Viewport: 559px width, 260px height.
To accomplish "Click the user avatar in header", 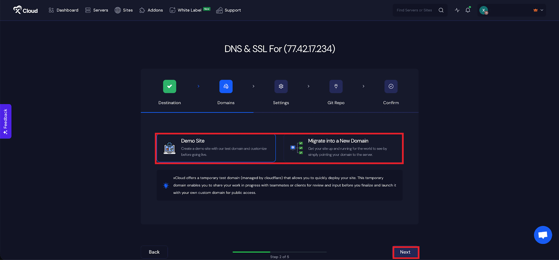I will (x=484, y=10).
